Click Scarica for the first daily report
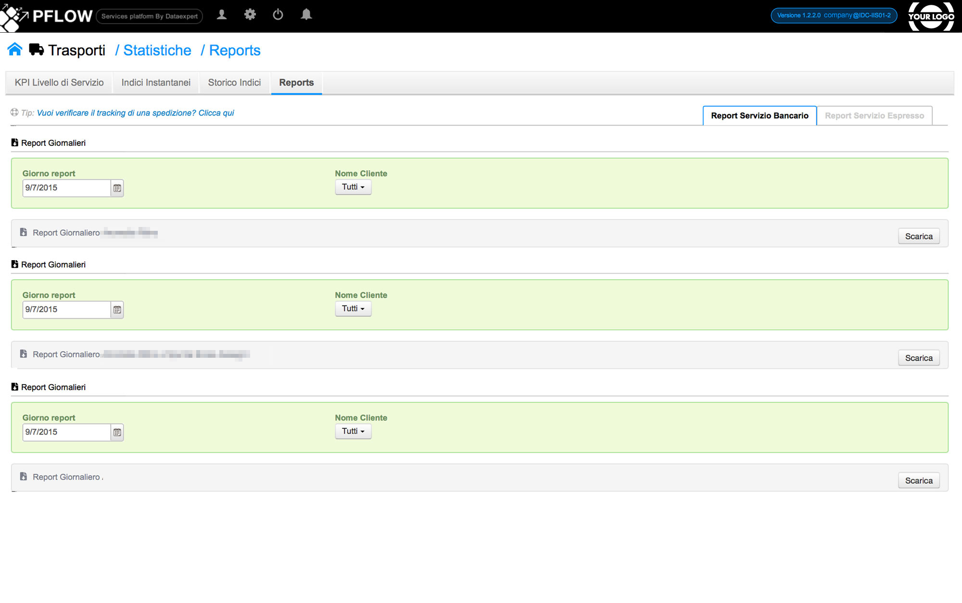Viewport: 962px width, 603px height. 918,236
